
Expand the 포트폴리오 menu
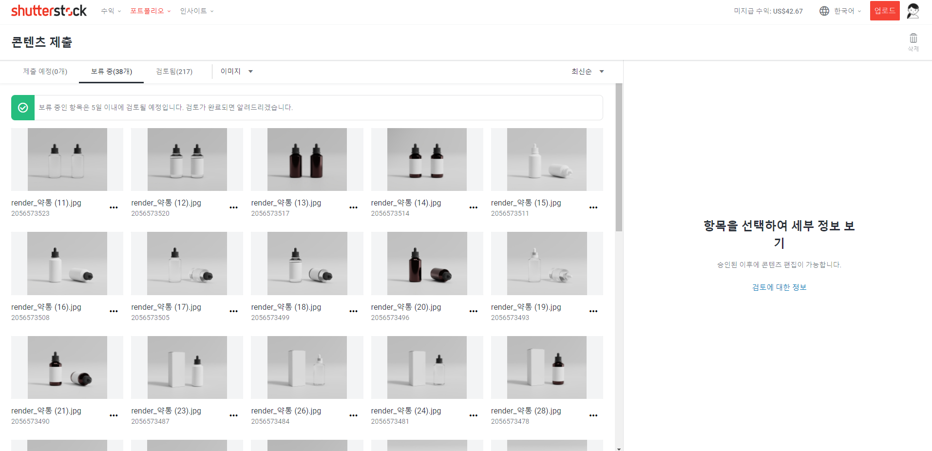[x=151, y=11]
